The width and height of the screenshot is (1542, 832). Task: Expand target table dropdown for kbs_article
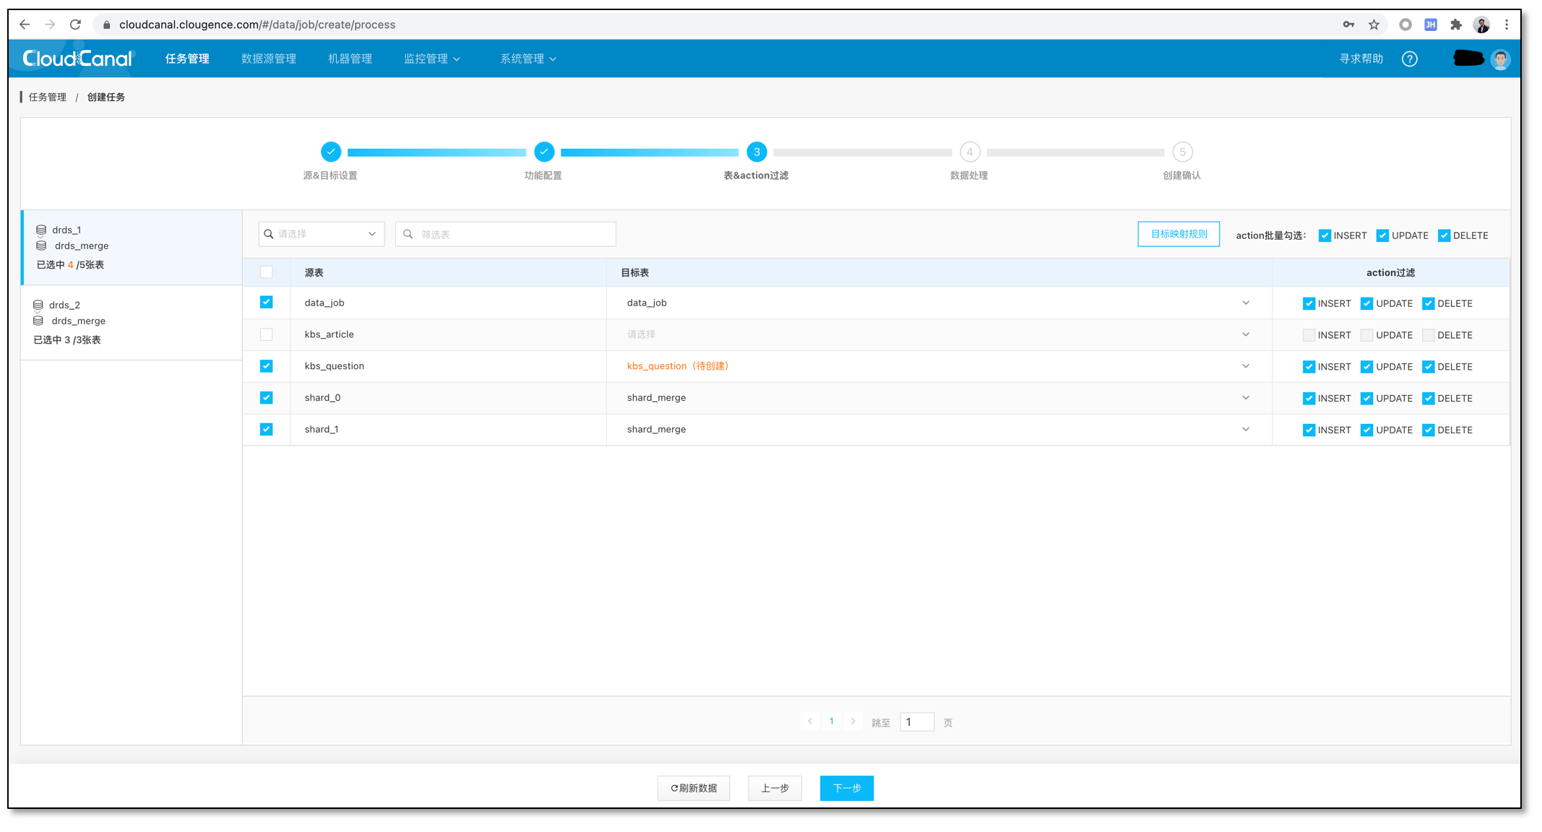(1246, 334)
